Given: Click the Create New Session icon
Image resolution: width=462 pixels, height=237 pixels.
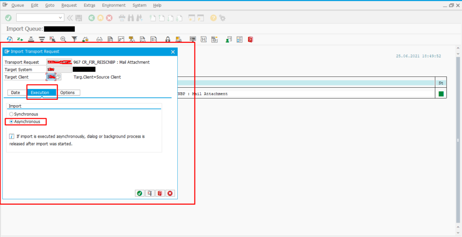Looking at the screenshot, I should pos(191,18).
